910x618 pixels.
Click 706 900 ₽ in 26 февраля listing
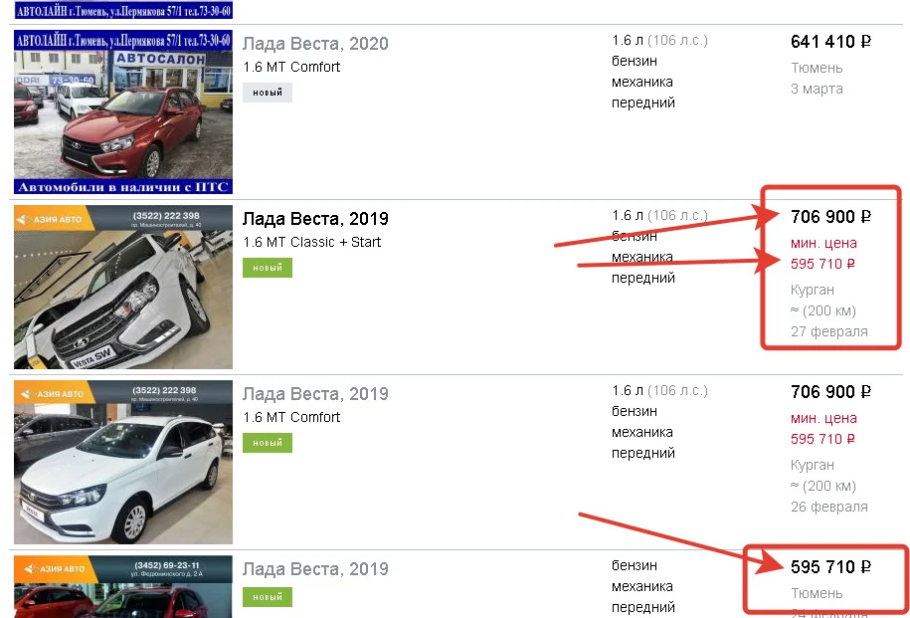point(830,392)
